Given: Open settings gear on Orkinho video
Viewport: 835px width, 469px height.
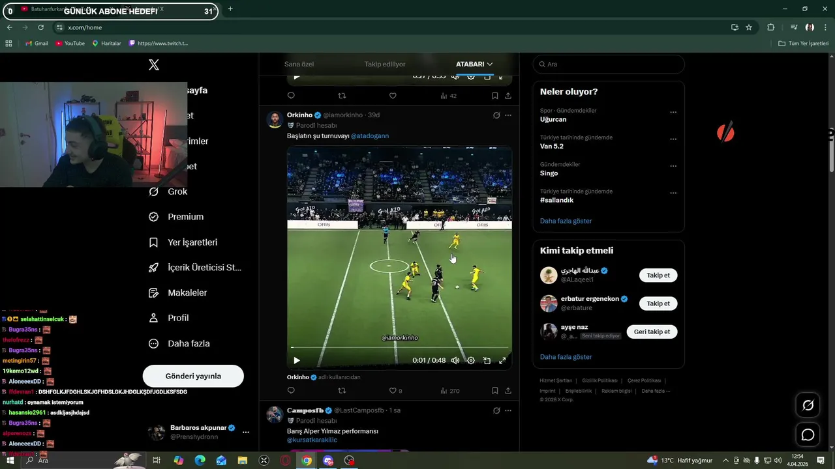Looking at the screenshot, I should tap(471, 360).
